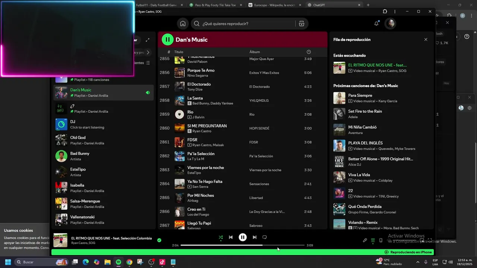The height and width of the screenshot is (268, 477).
Task: Open the ¿? playlist in library
Action: (104, 109)
